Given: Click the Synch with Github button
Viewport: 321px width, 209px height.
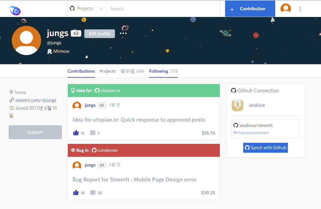Looking at the screenshot, I should pos(266,148).
